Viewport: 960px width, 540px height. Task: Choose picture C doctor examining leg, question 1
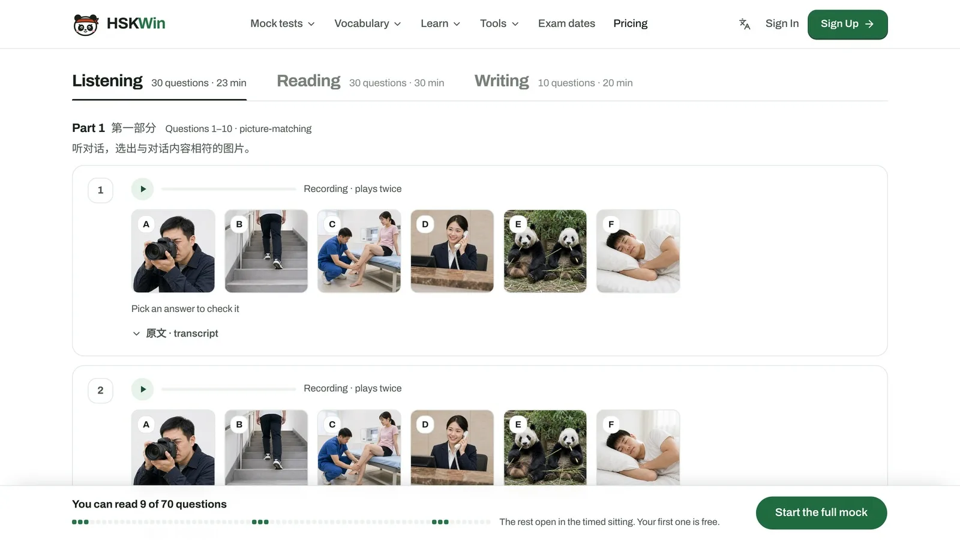pos(359,251)
